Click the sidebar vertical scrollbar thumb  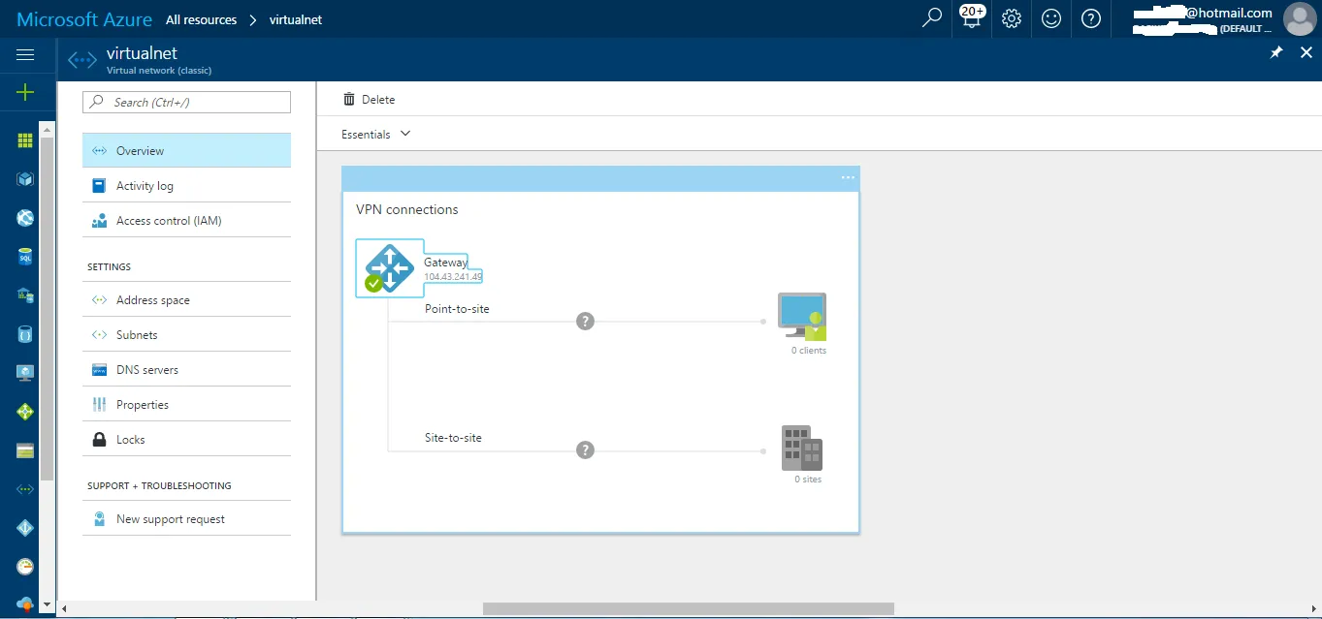(47, 307)
